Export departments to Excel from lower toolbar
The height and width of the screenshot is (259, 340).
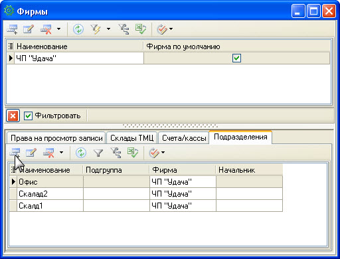(x=133, y=153)
